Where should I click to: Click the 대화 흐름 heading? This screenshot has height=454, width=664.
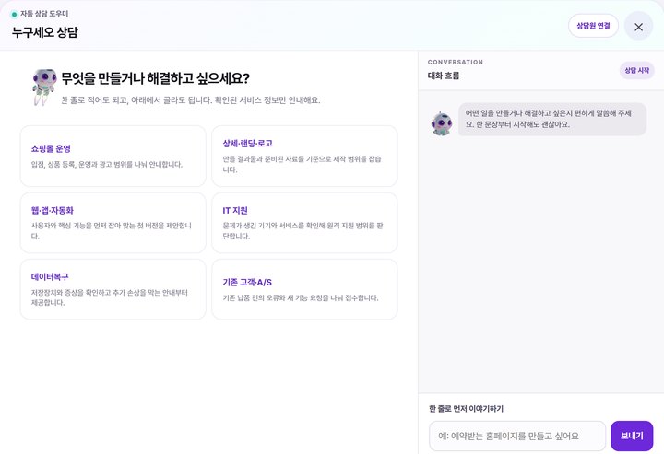pyautogui.click(x=444, y=76)
